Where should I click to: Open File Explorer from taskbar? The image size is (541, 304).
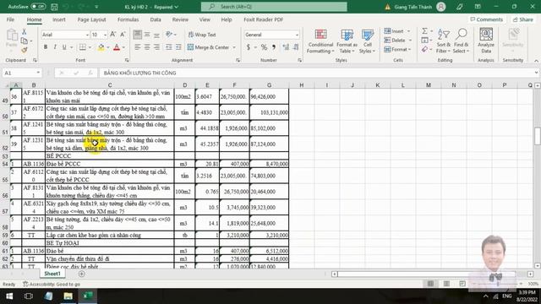68,296
